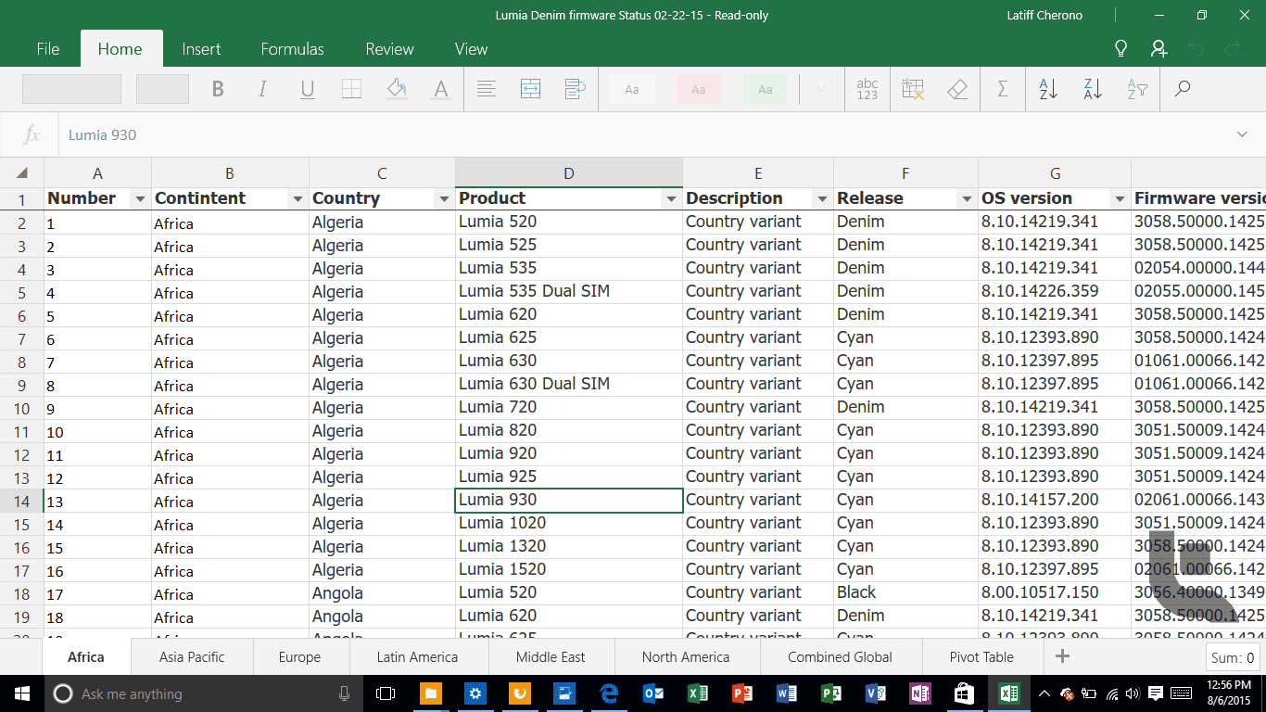The image size is (1266, 712).
Task: Click the delete cells icon
Action: click(912, 89)
